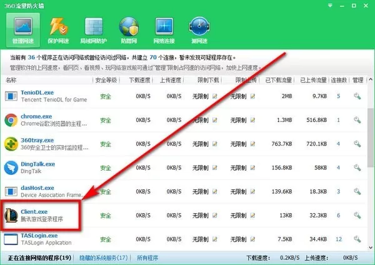Edit download limit for TASLogin.exe
Viewport: 375px width, 265px height.
click(215, 239)
